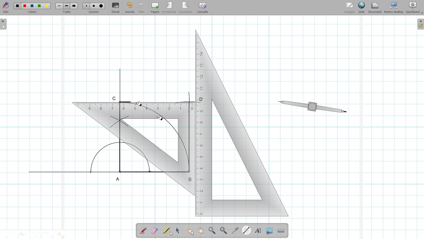Select the Capture part of screen tool
424x239 pixels.
[269, 230]
